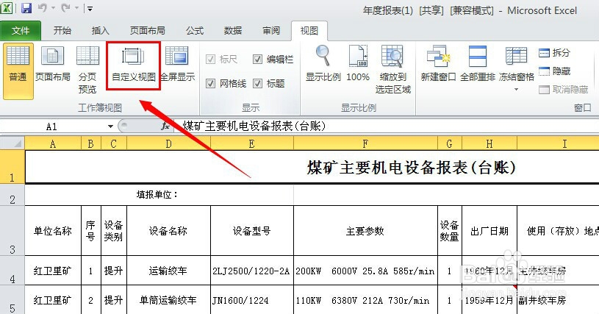Click the Excel application icon in title bar
The image size is (599, 314).
click(x=7, y=7)
